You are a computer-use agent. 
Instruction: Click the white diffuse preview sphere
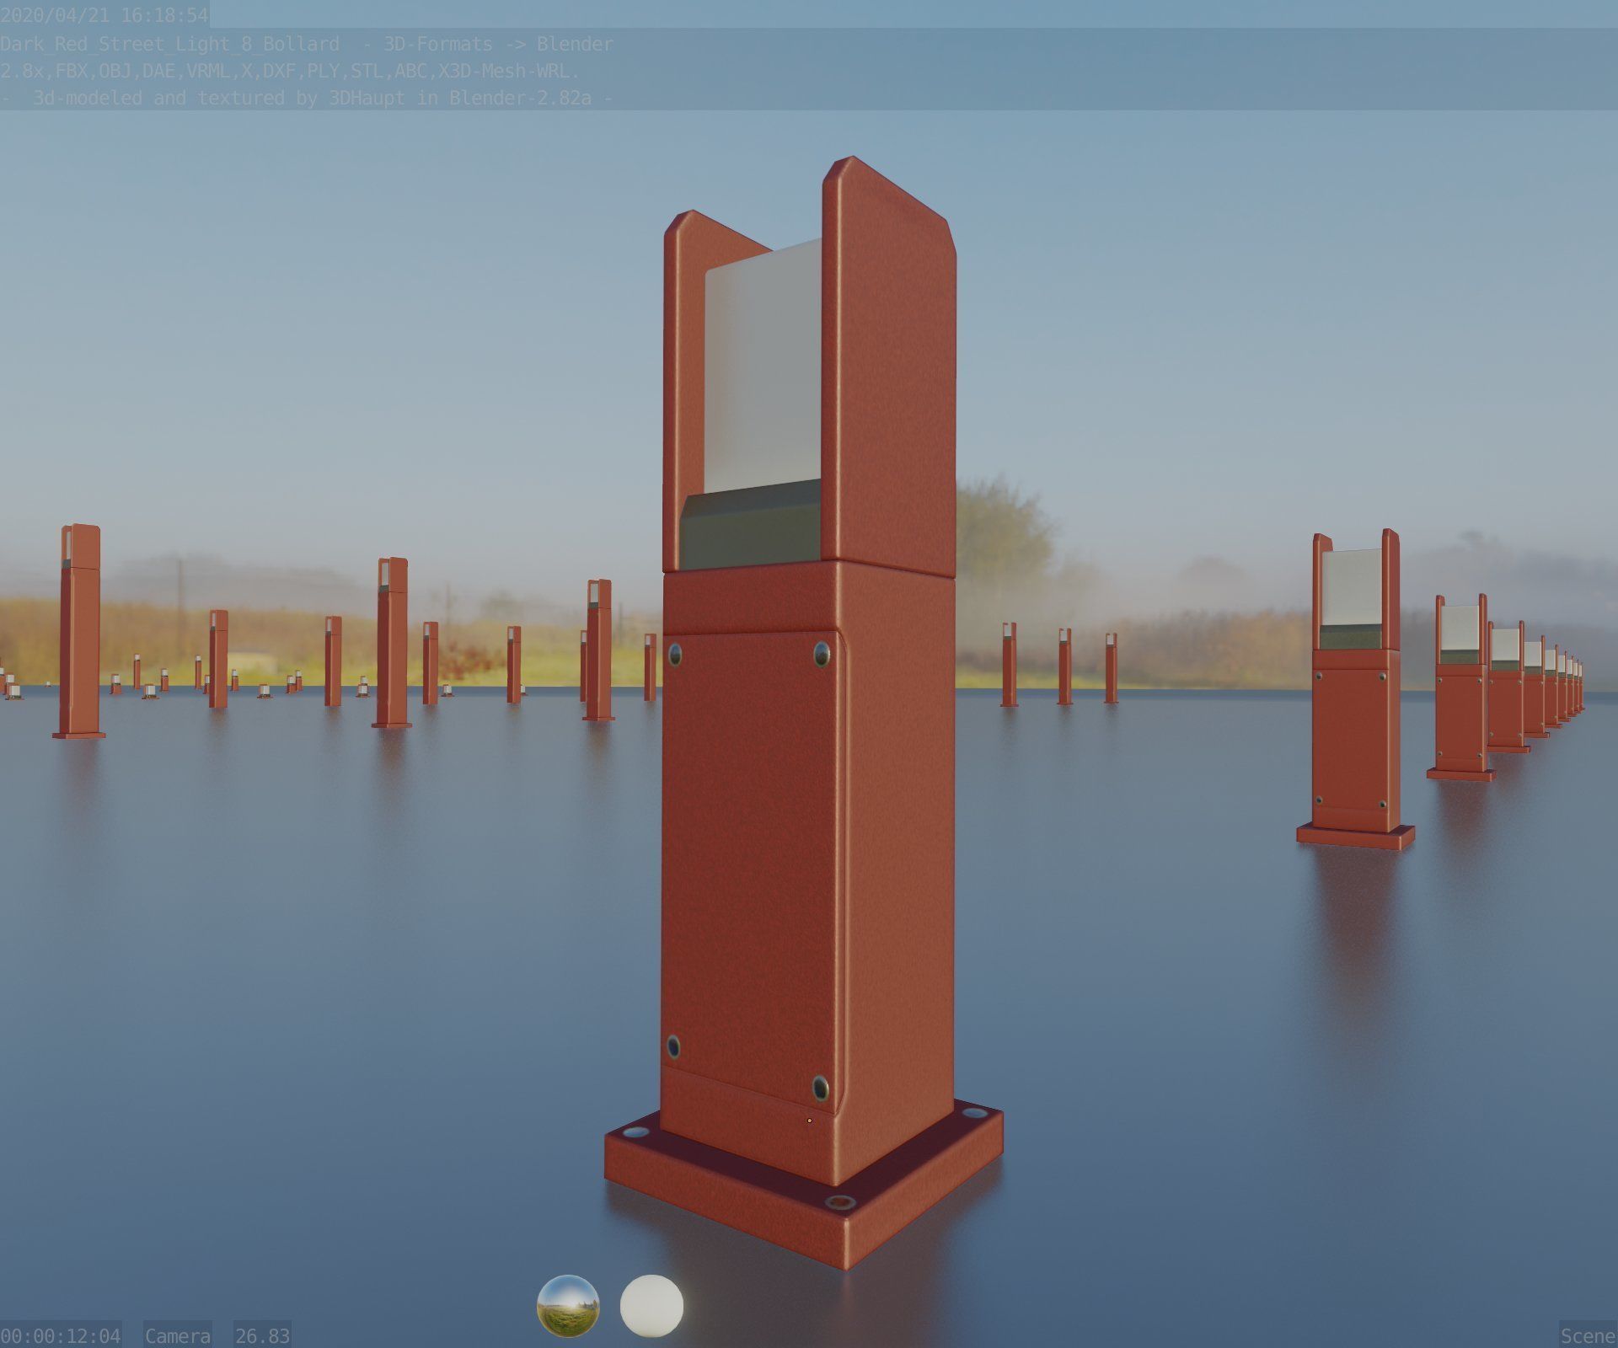coord(651,1306)
